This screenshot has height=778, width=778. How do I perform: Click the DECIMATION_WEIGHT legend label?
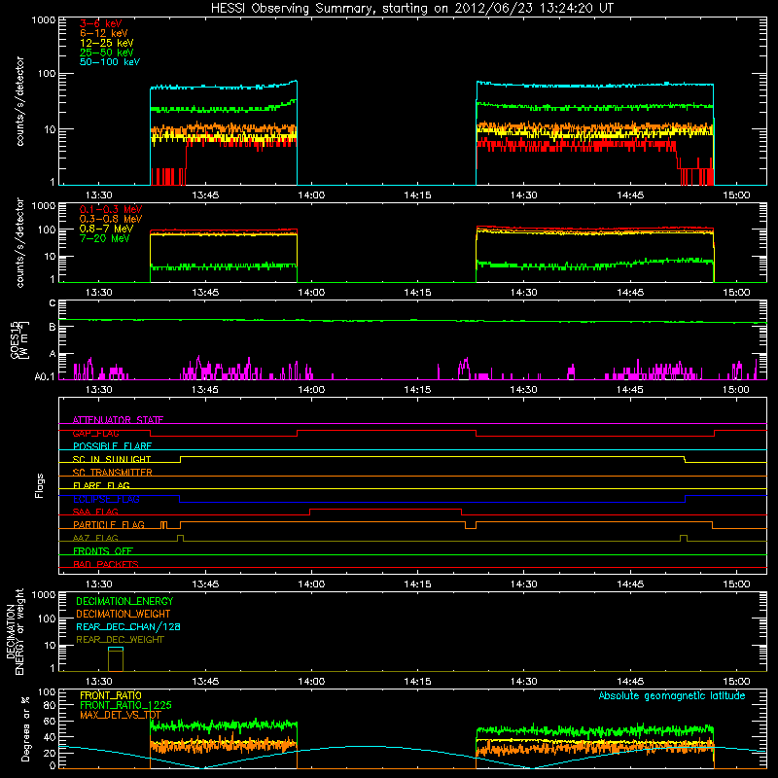124,614
